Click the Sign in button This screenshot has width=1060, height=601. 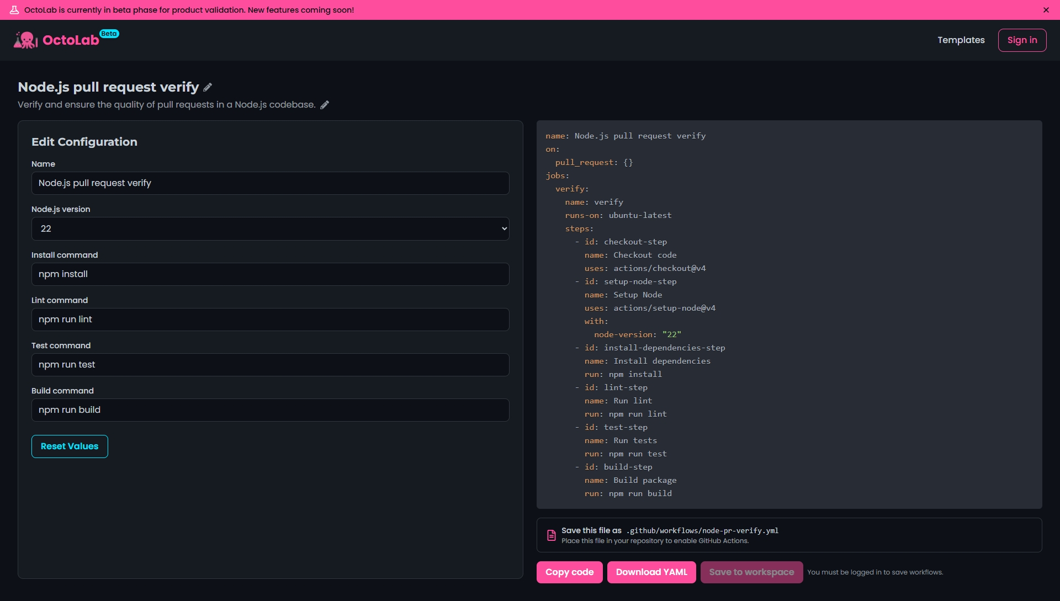click(x=1022, y=40)
